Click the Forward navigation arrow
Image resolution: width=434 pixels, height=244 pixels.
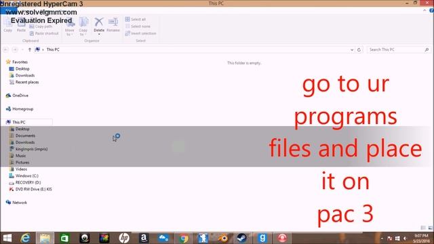pyautogui.click(x=15, y=49)
